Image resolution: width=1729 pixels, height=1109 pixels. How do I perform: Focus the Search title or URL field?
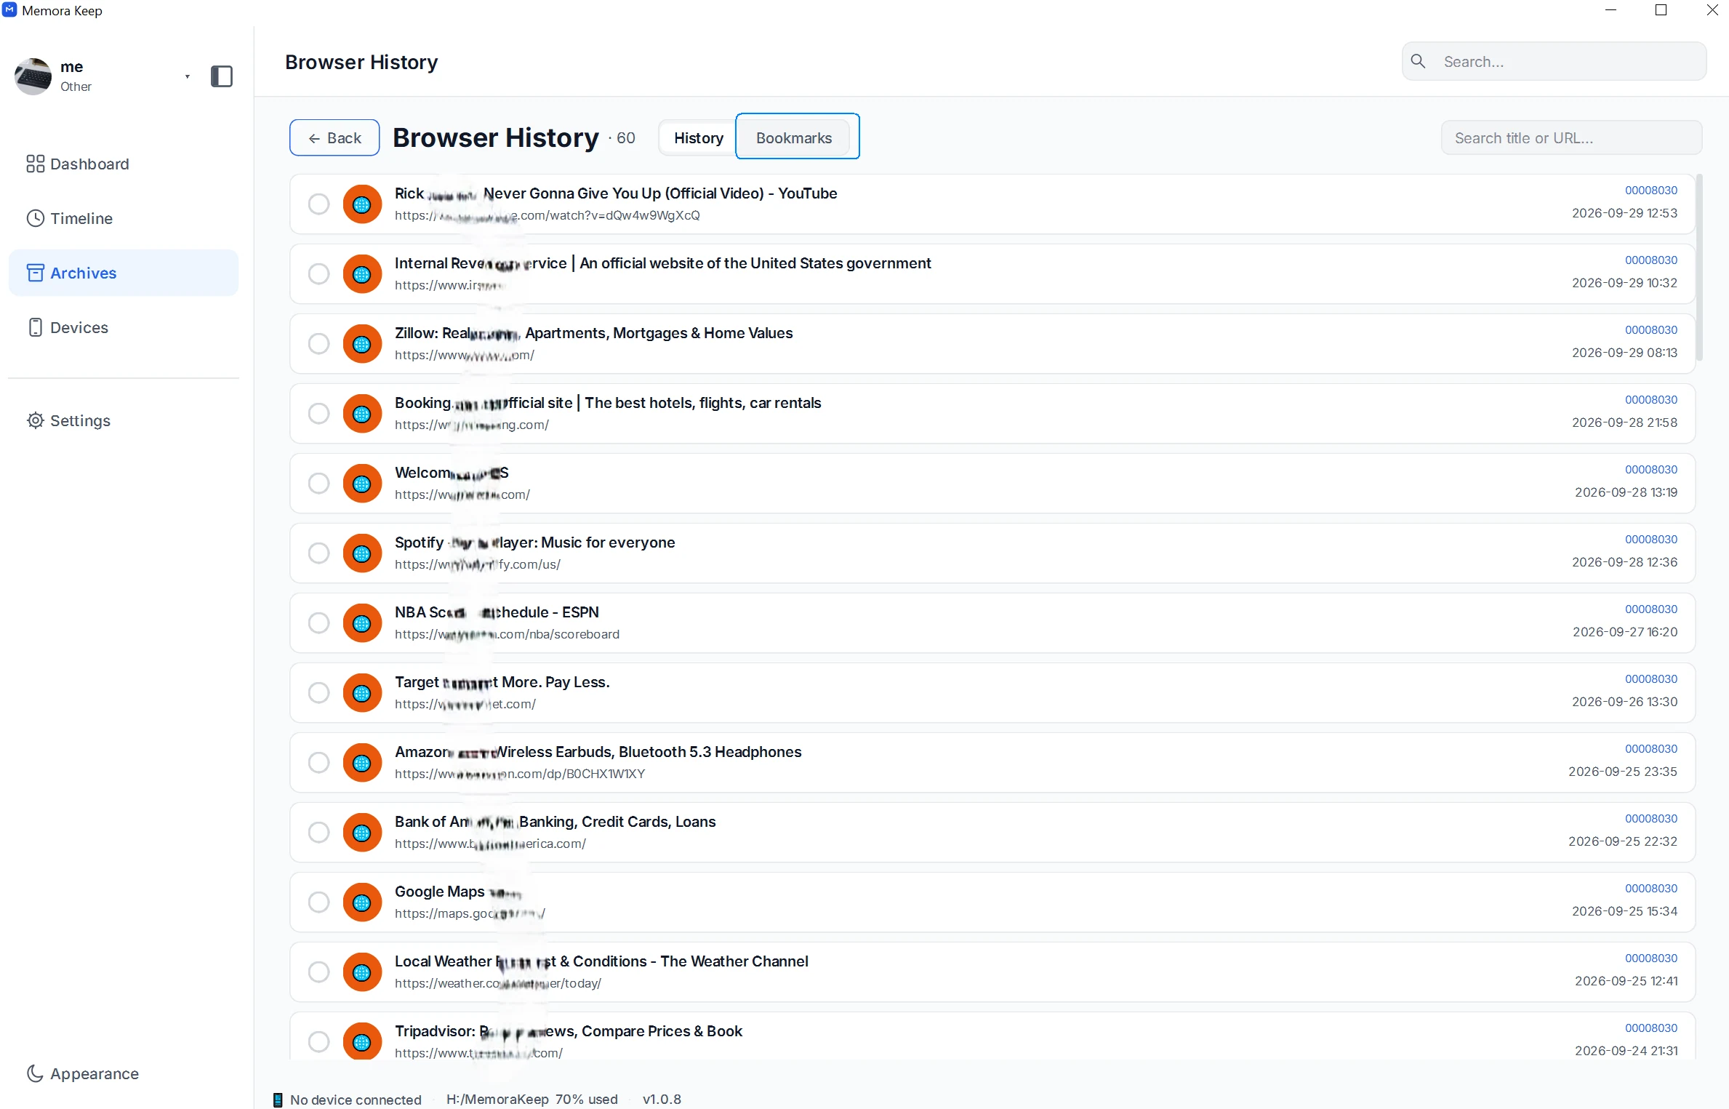pyautogui.click(x=1571, y=138)
